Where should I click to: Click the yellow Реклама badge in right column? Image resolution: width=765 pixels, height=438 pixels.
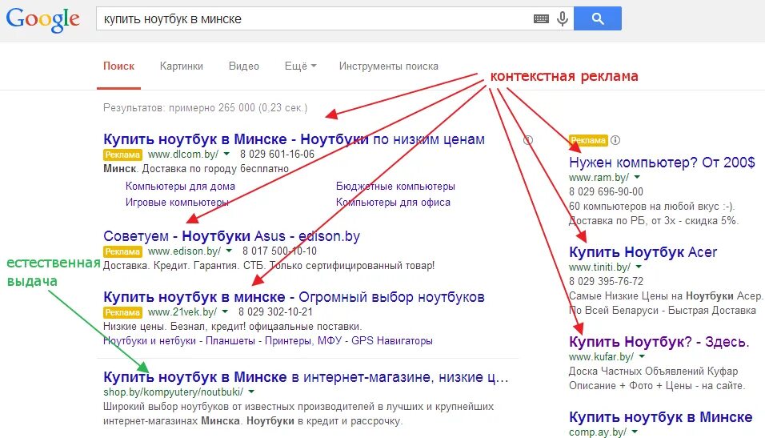click(x=588, y=140)
